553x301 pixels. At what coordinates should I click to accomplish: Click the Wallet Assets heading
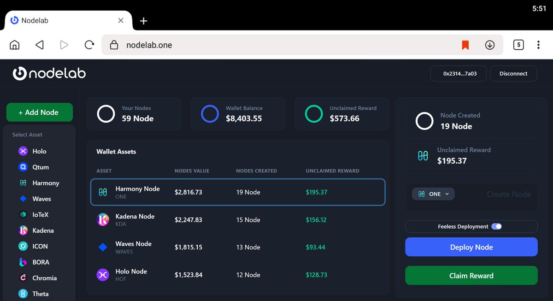[x=116, y=152]
